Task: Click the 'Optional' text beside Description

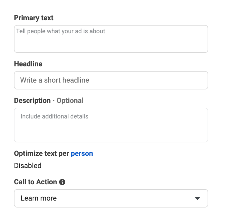Action: [70, 101]
